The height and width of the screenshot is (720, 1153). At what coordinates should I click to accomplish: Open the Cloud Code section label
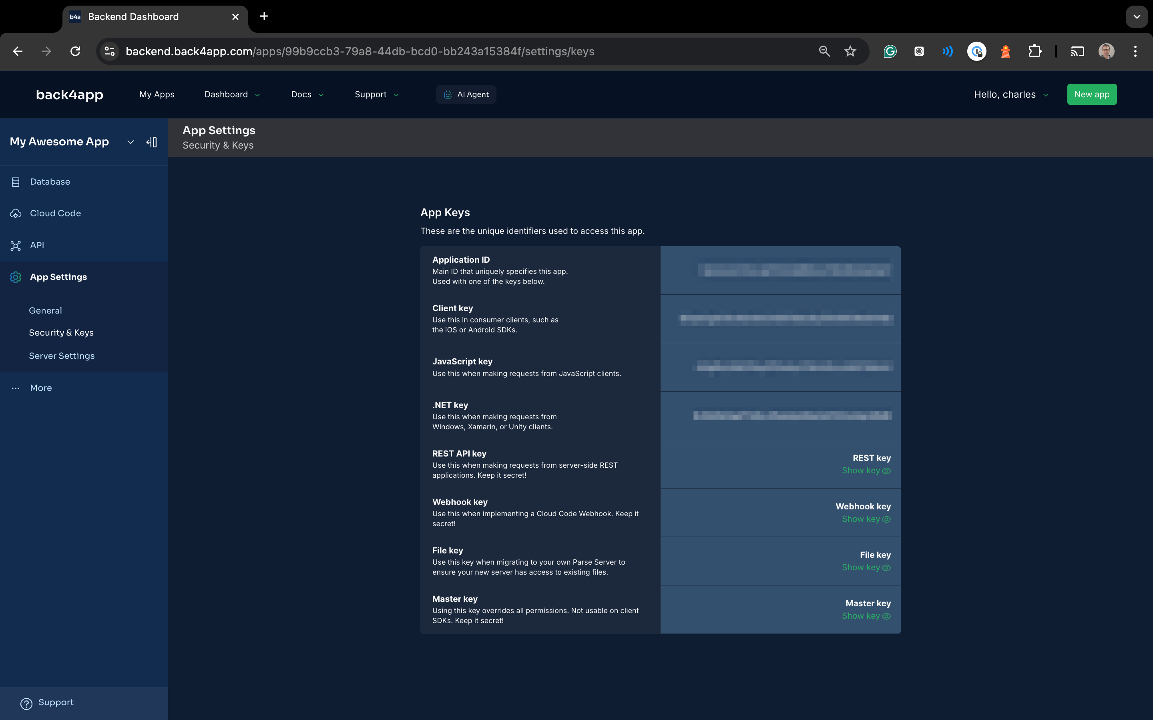click(x=55, y=213)
